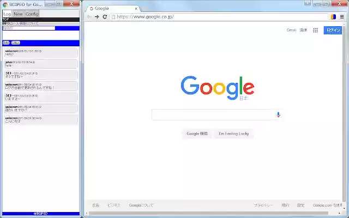Screen dimensions: 349x218
Task: Select the 'Hello!' message from unknown
Action: point(41,52)
